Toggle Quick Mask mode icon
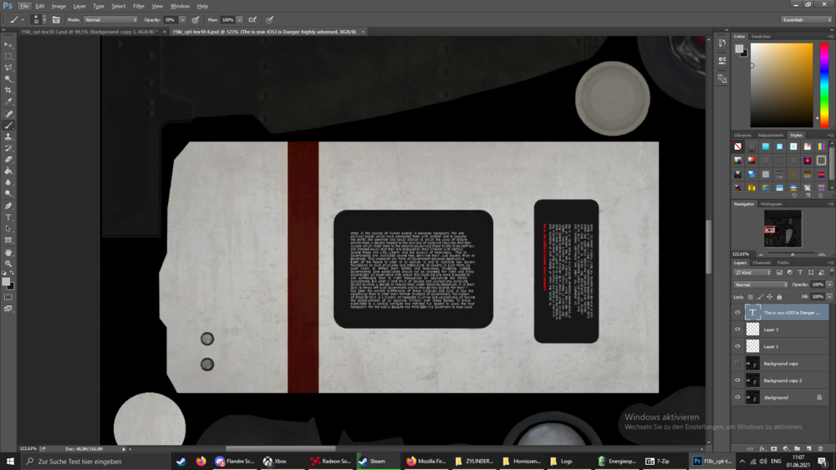836x470 pixels. (x=8, y=297)
